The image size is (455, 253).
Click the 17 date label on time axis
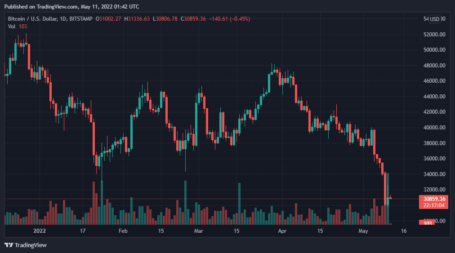[x=83, y=231]
